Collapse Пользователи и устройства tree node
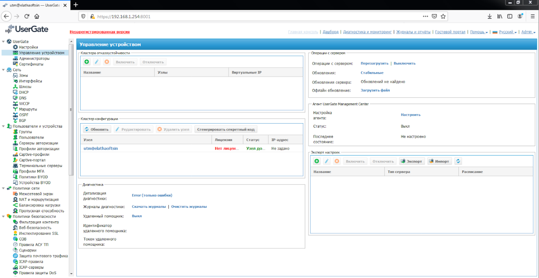 tap(4, 126)
